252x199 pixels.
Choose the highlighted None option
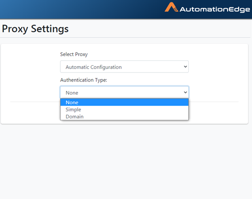(x=124, y=102)
